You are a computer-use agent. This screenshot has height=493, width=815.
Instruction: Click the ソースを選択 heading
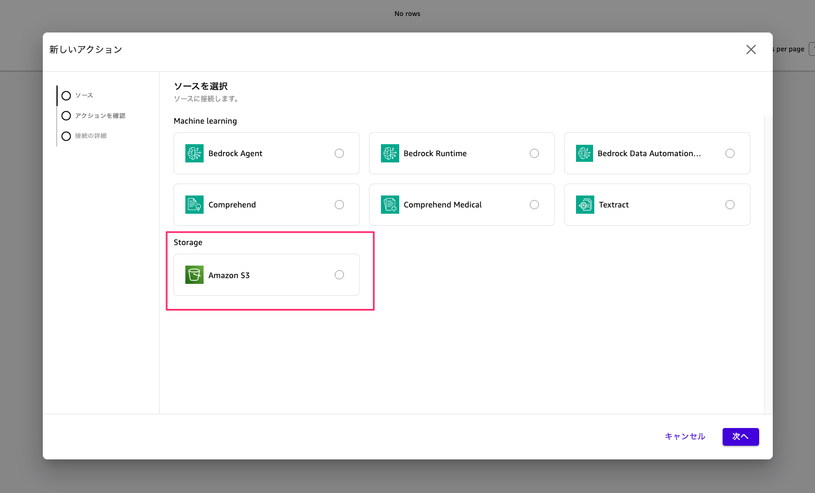click(201, 86)
